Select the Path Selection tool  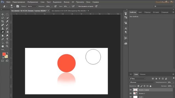pos(2,43)
